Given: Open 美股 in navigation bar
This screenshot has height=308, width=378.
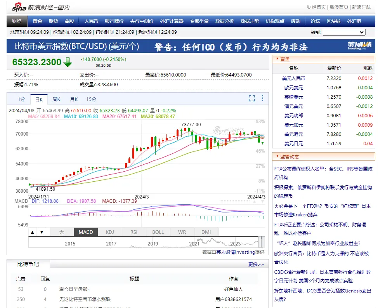Looking at the screenshot, I should 69,21.
